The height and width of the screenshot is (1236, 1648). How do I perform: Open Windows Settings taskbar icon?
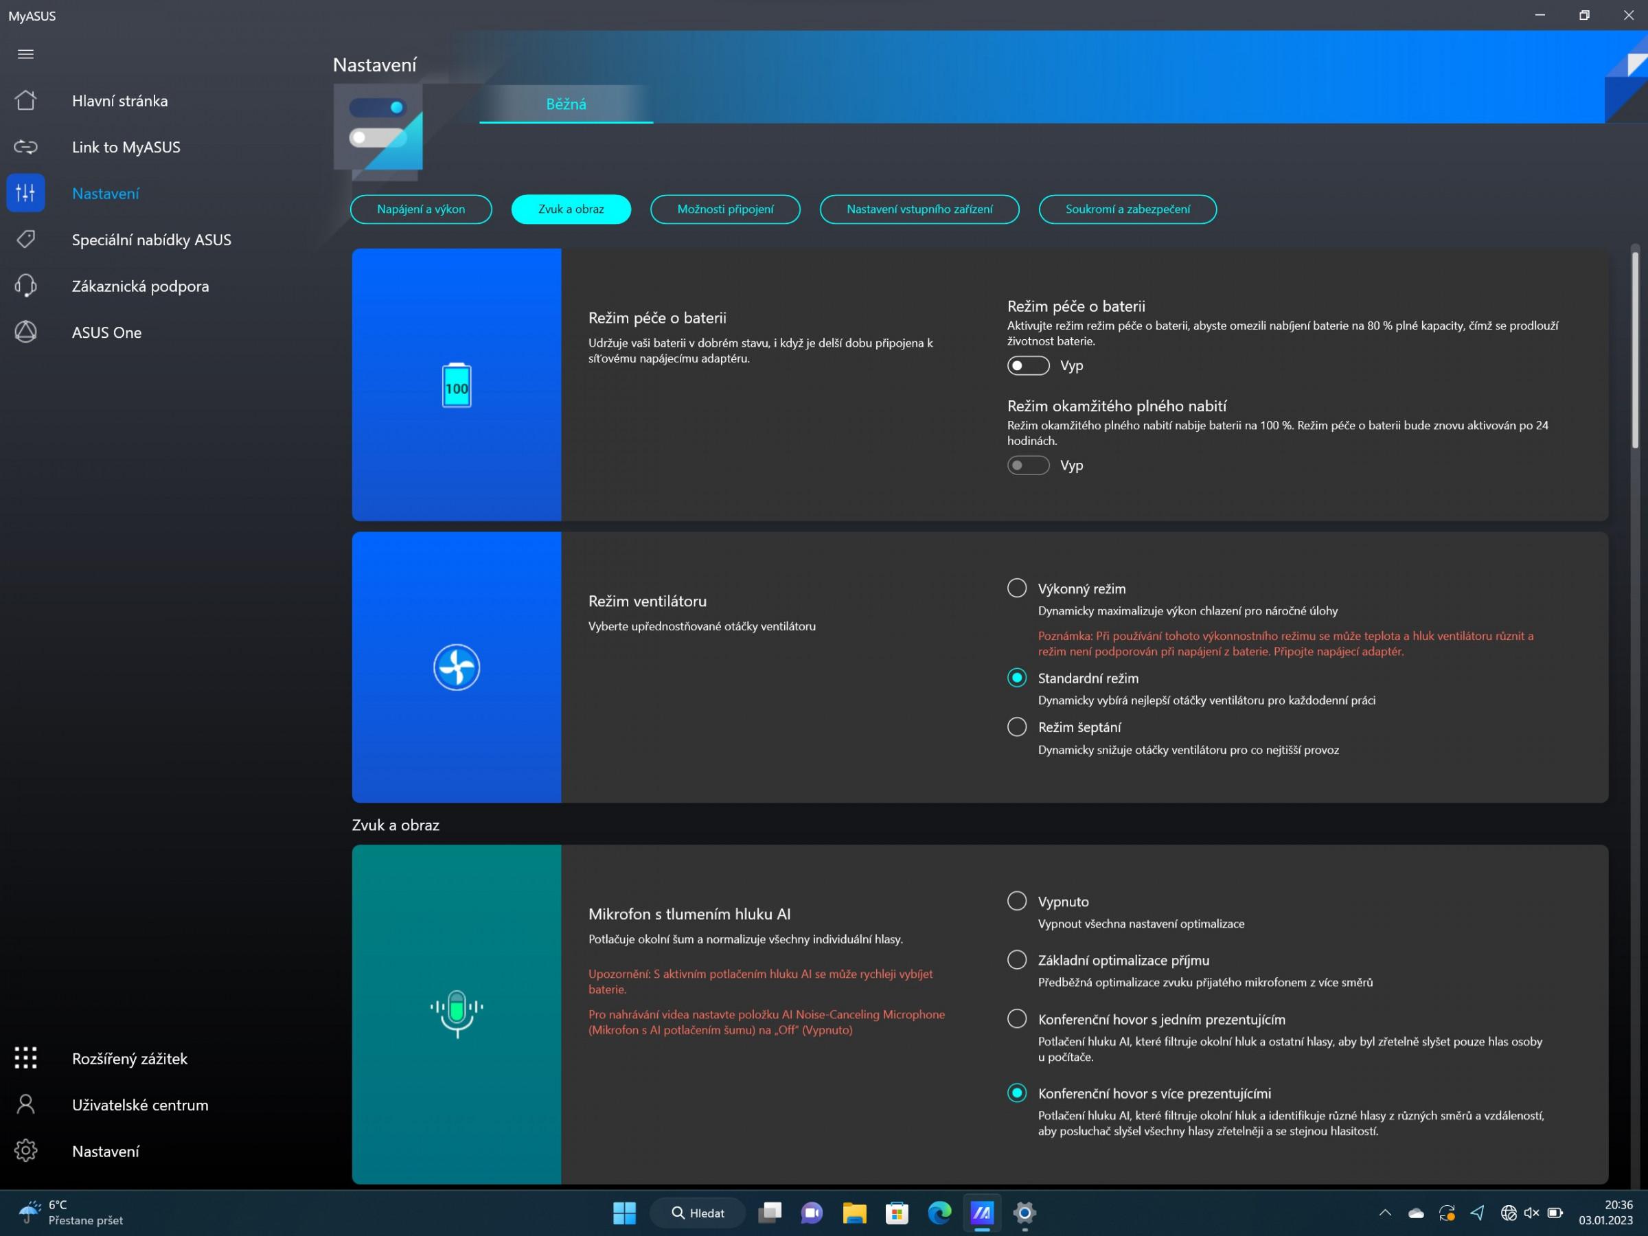coord(1025,1213)
